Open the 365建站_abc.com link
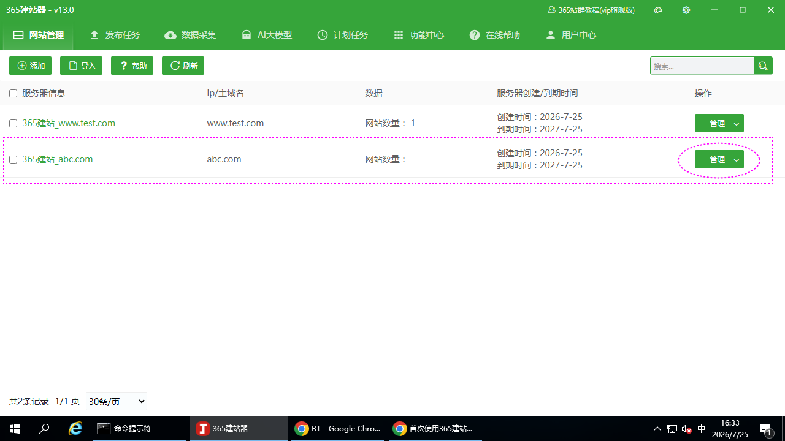 (x=58, y=159)
